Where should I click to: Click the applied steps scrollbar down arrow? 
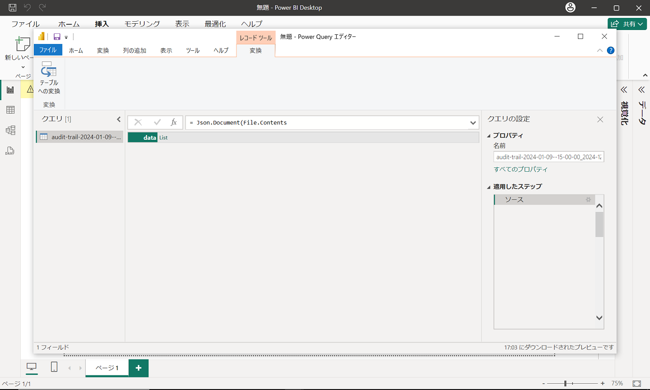599,318
